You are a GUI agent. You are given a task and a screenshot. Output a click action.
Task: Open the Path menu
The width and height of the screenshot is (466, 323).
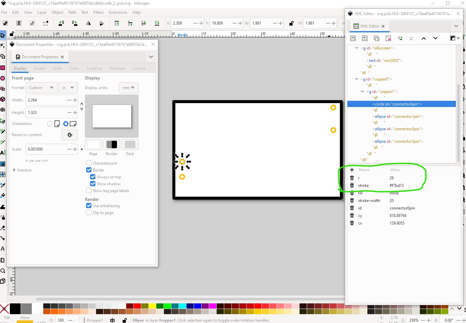(72, 12)
